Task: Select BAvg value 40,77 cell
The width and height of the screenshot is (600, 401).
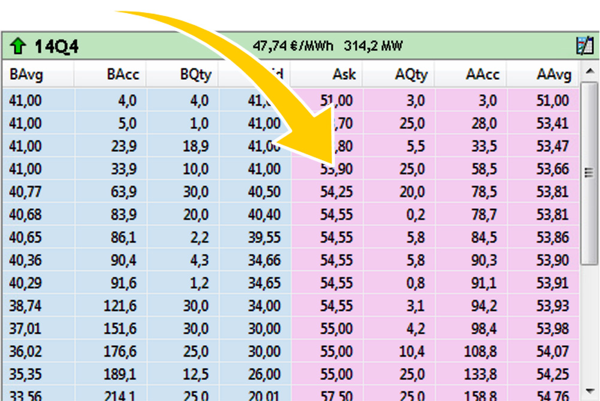Action: click(26, 192)
